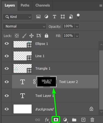Expand the Opacity slider dropdown
The width and height of the screenshot is (103, 123).
77,26
